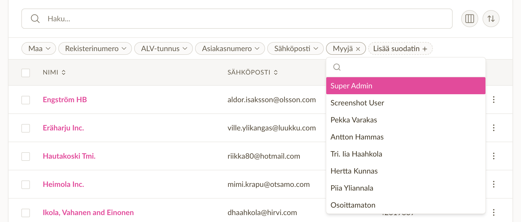Screen dimensions: 521x222
Task: Open the Heimola Inc. customer link
Action: pos(63,184)
